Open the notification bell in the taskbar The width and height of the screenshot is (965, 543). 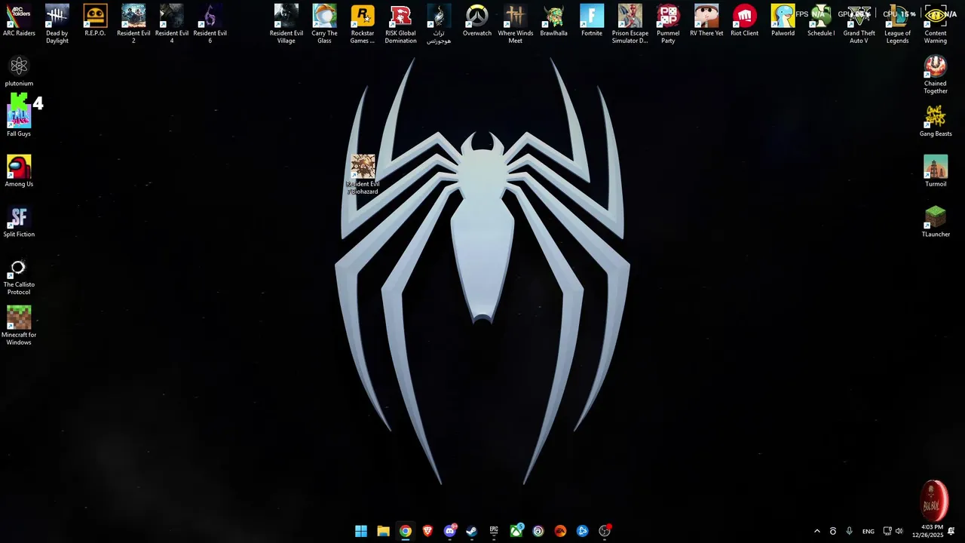951,531
